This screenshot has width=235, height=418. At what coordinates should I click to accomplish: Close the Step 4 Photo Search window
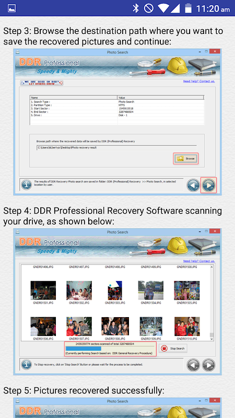click(215, 231)
